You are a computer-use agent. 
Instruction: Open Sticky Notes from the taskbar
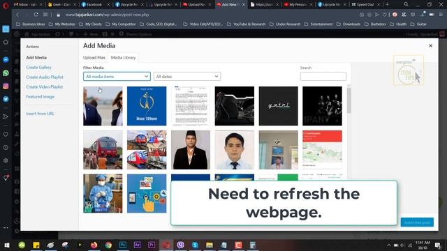coord(36,245)
